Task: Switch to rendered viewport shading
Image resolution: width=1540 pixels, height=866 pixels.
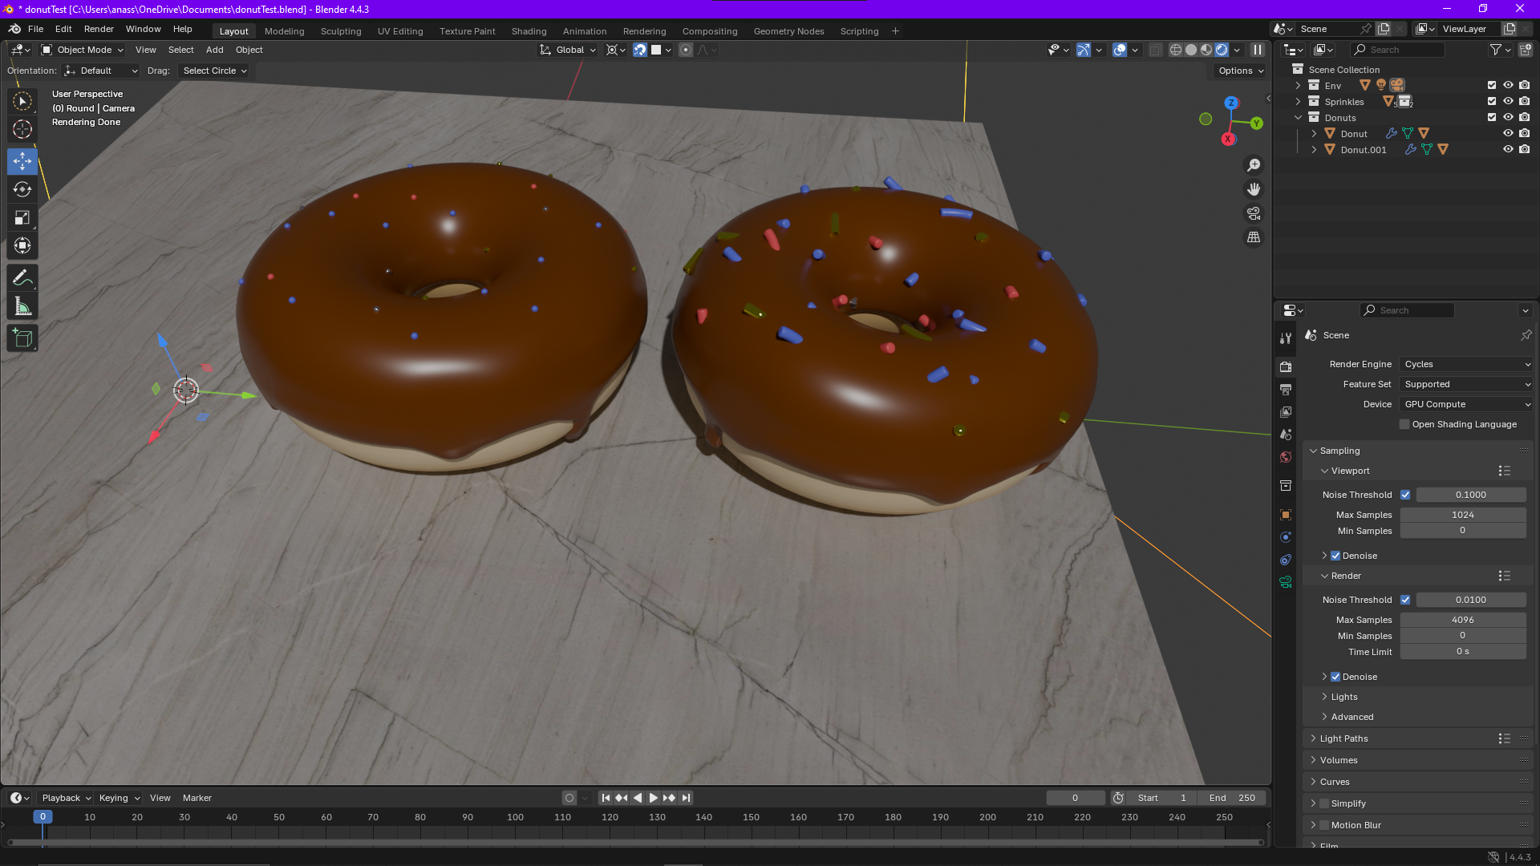Action: (1222, 50)
